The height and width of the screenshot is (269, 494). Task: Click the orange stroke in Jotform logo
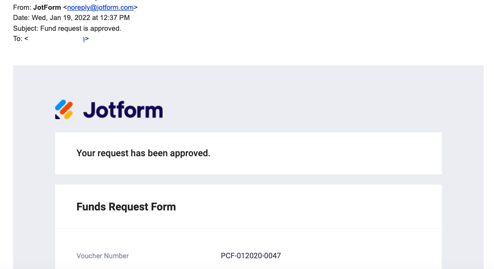click(x=65, y=107)
